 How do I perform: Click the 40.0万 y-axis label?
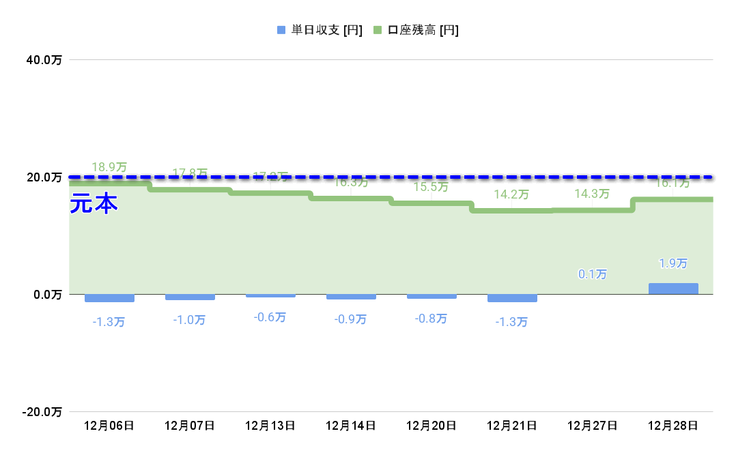click(x=44, y=60)
